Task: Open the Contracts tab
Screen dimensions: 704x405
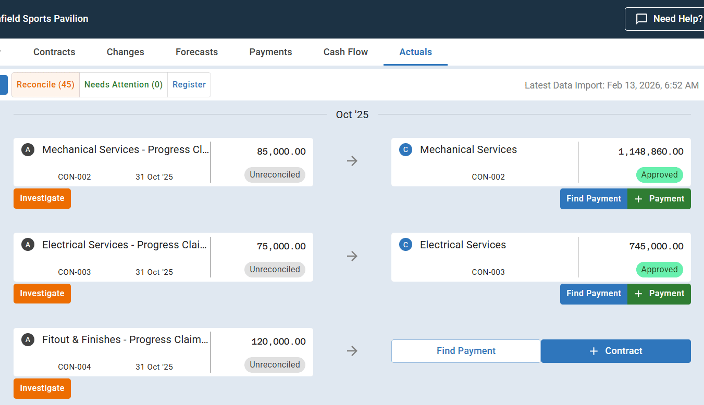Action: (54, 52)
